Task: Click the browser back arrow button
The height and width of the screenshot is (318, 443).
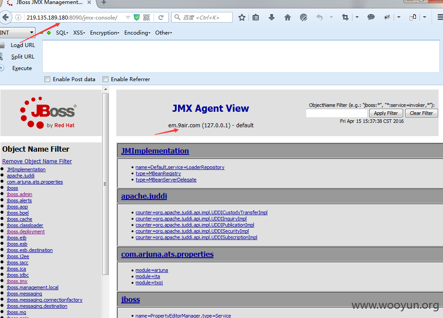Action: click(x=5, y=17)
